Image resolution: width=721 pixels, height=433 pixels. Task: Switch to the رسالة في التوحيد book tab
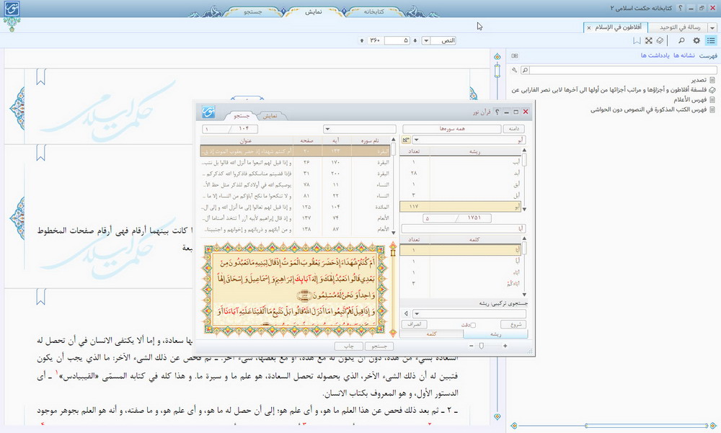tap(680, 27)
